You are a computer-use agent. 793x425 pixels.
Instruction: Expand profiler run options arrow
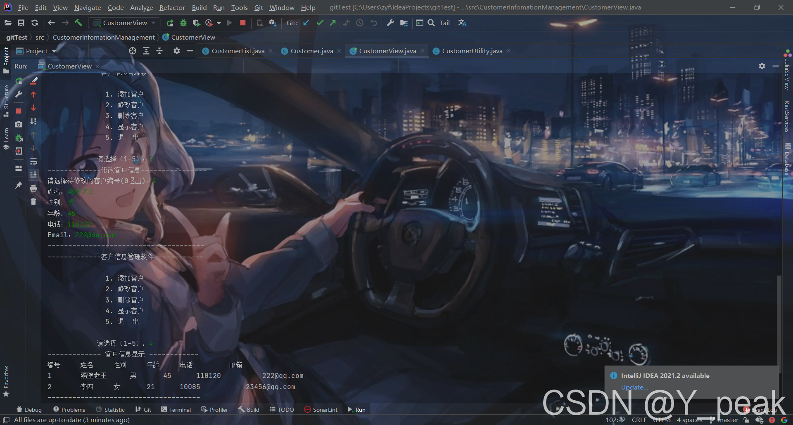tap(219, 23)
